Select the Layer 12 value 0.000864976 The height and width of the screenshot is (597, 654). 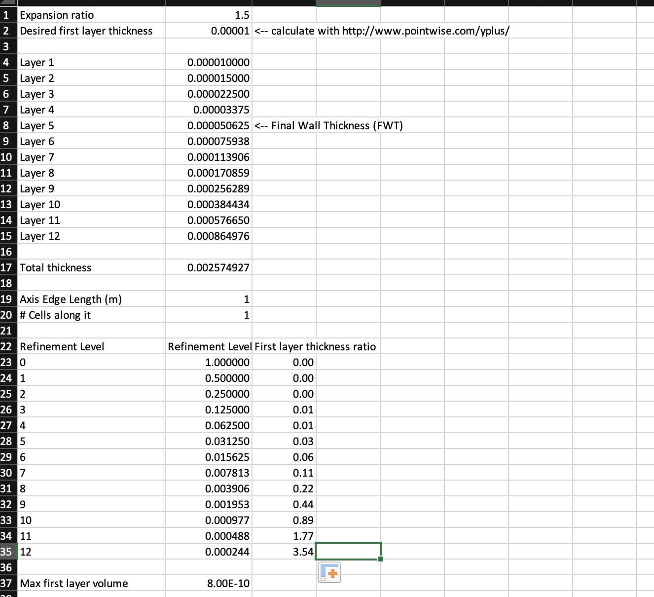tap(209, 236)
